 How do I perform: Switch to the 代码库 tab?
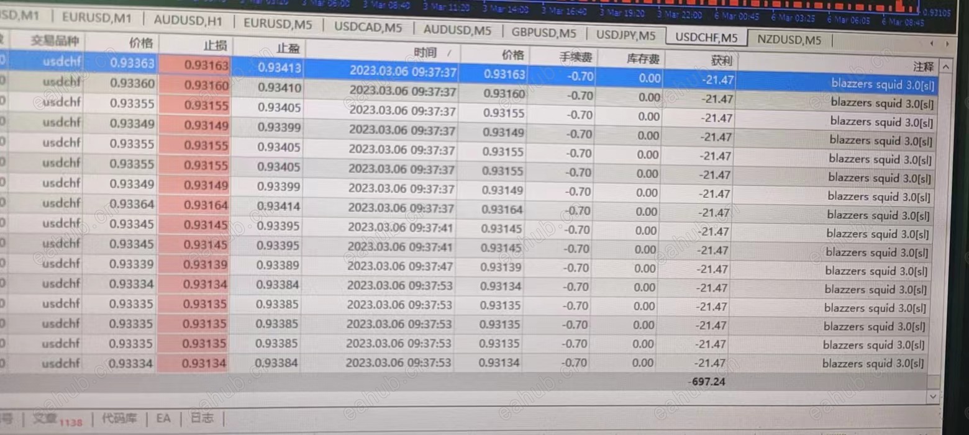click(x=119, y=419)
